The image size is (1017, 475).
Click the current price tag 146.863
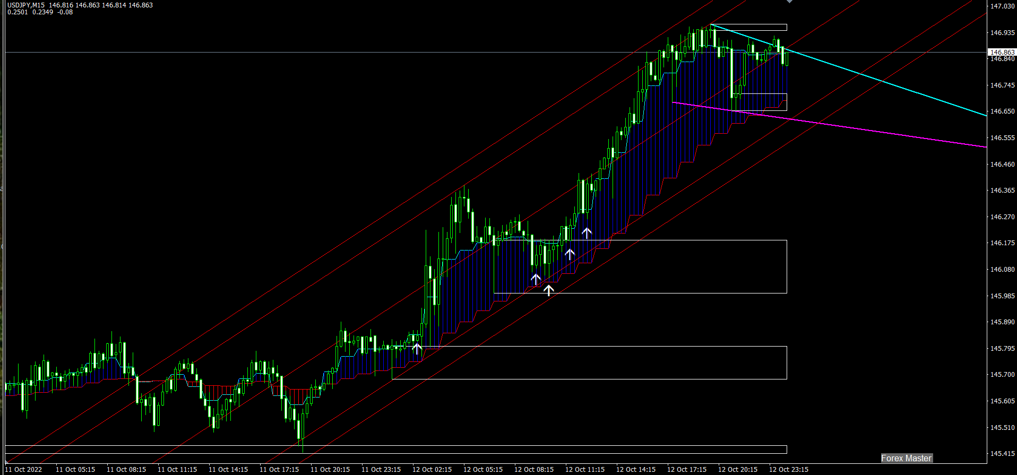pyautogui.click(x=1002, y=52)
